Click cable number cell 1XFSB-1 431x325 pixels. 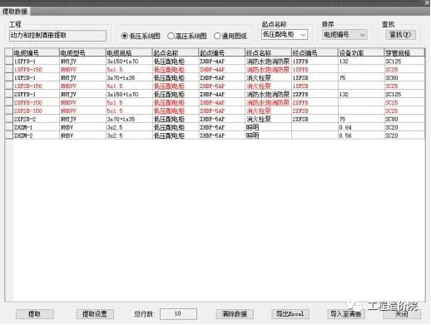pos(36,78)
